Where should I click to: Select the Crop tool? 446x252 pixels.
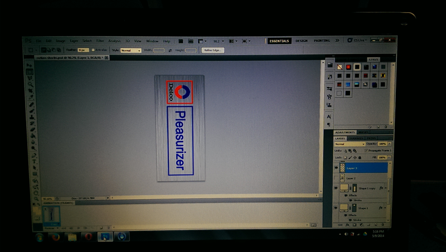click(x=31, y=91)
